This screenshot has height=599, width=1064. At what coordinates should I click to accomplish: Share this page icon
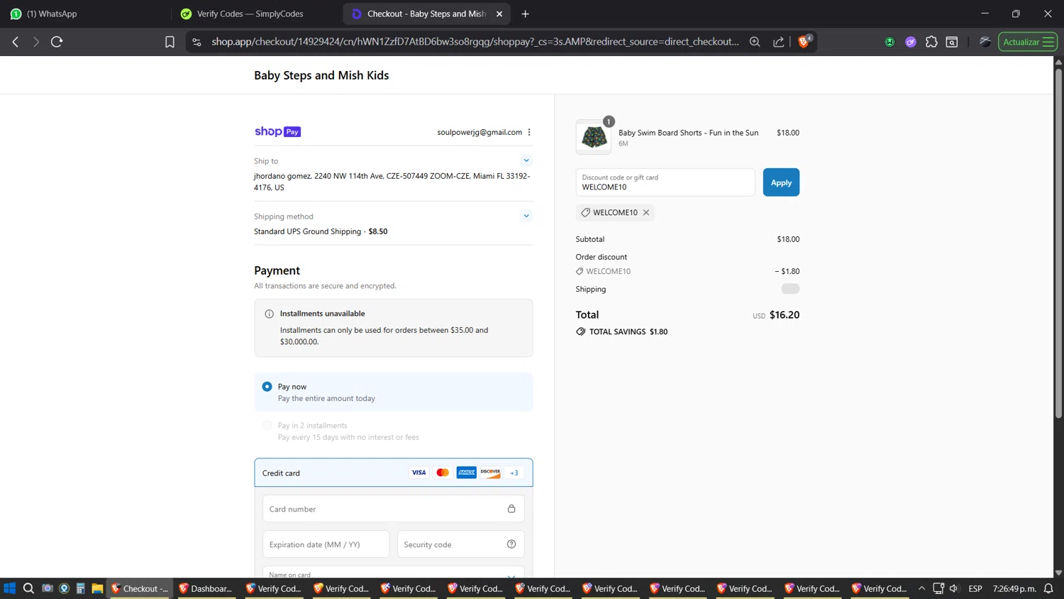click(779, 42)
